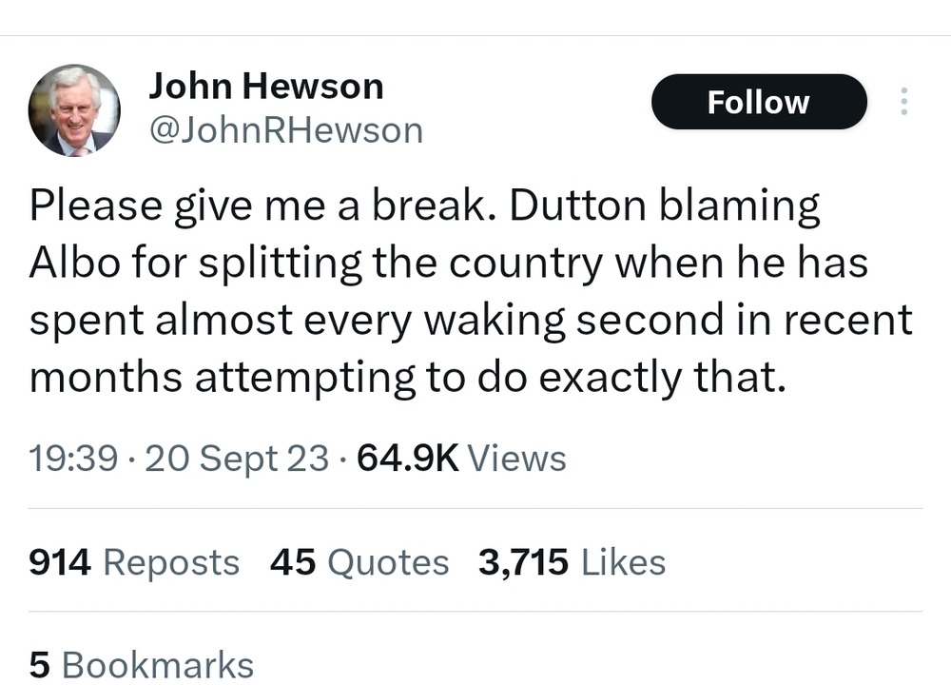The height and width of the screenshot is (685, 951).
Task: View the 3,715 Likes list
Action: (572, 562)
